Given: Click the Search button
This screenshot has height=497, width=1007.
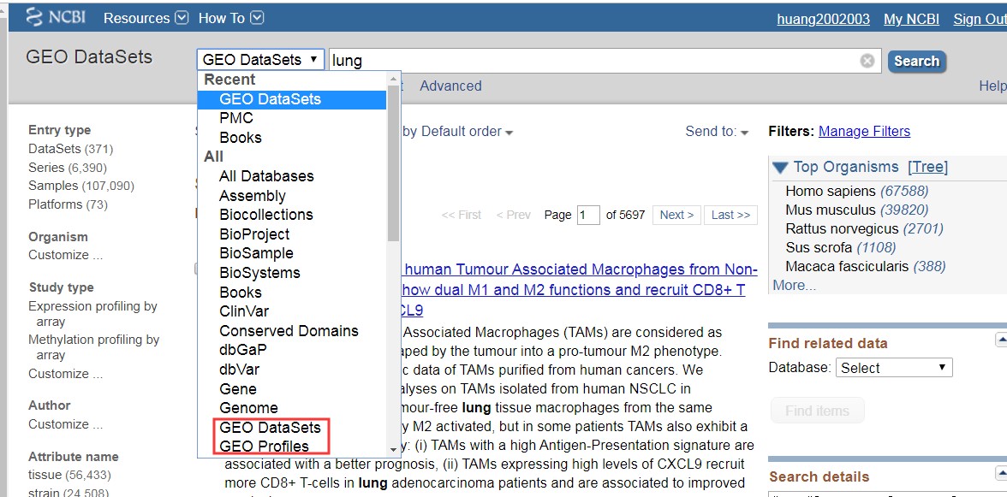Looking at the screenshot, I should [x=916, y=61].
